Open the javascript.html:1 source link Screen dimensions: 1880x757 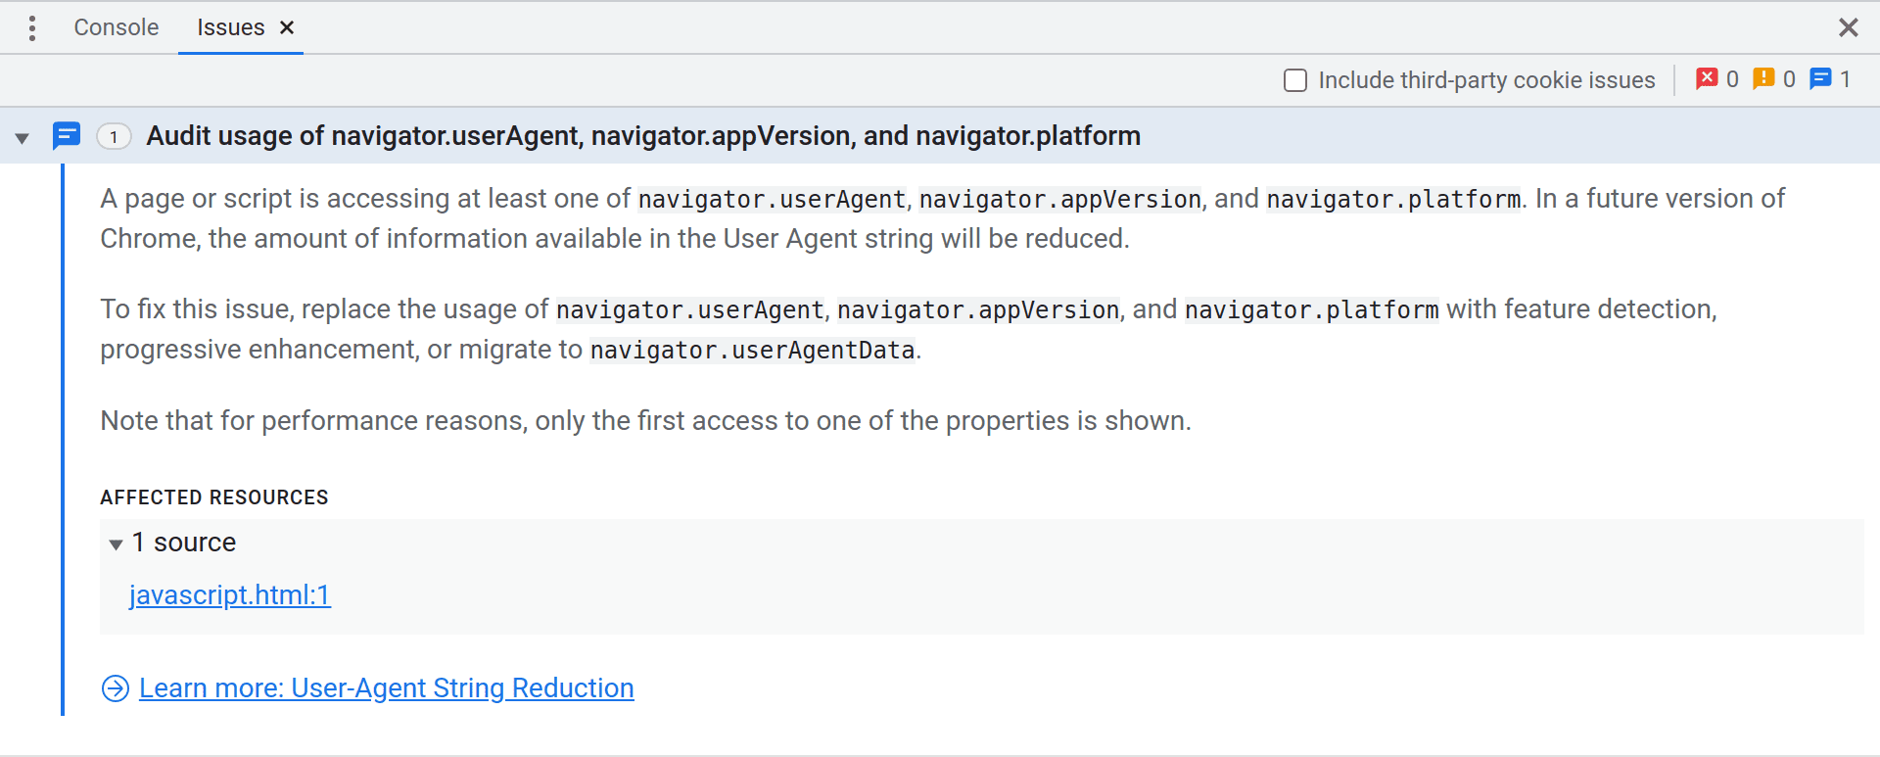coord(229,595)
